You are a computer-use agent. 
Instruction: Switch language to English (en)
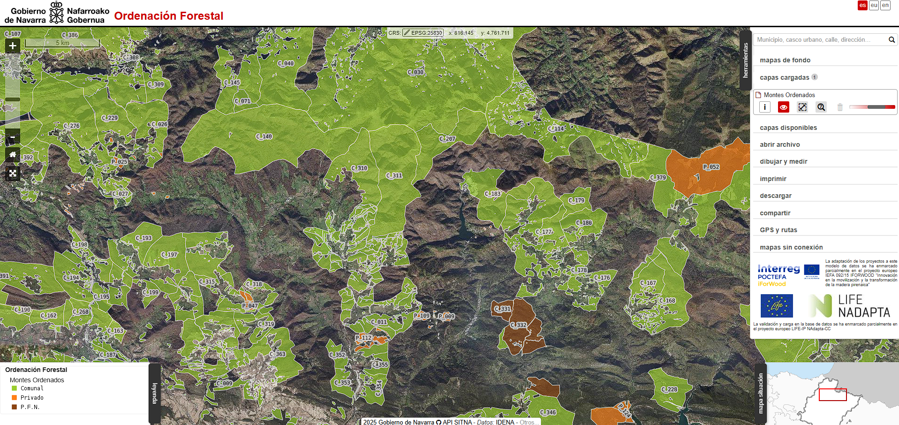(x=885, y=5)
